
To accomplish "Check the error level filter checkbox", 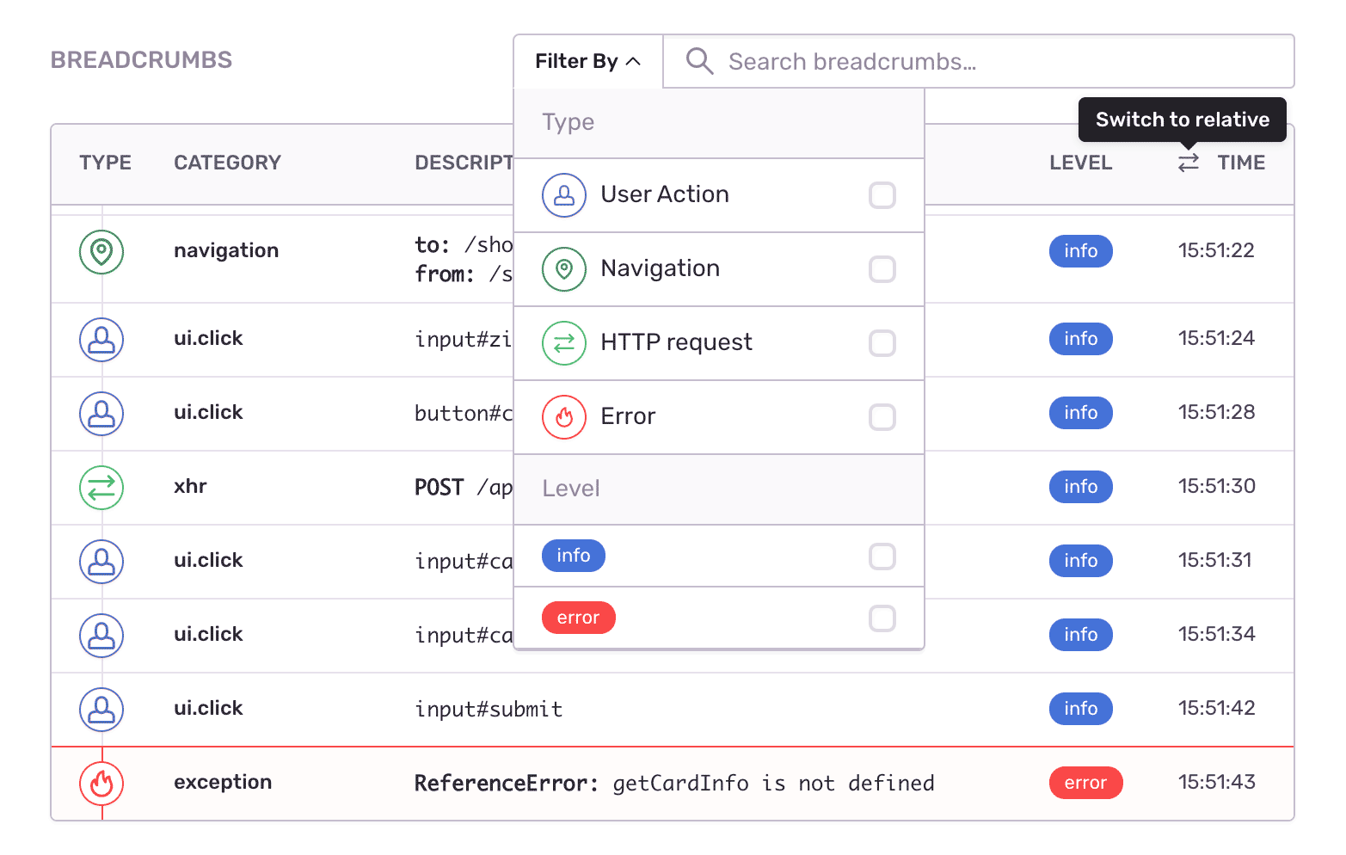I will pos(882,618).
